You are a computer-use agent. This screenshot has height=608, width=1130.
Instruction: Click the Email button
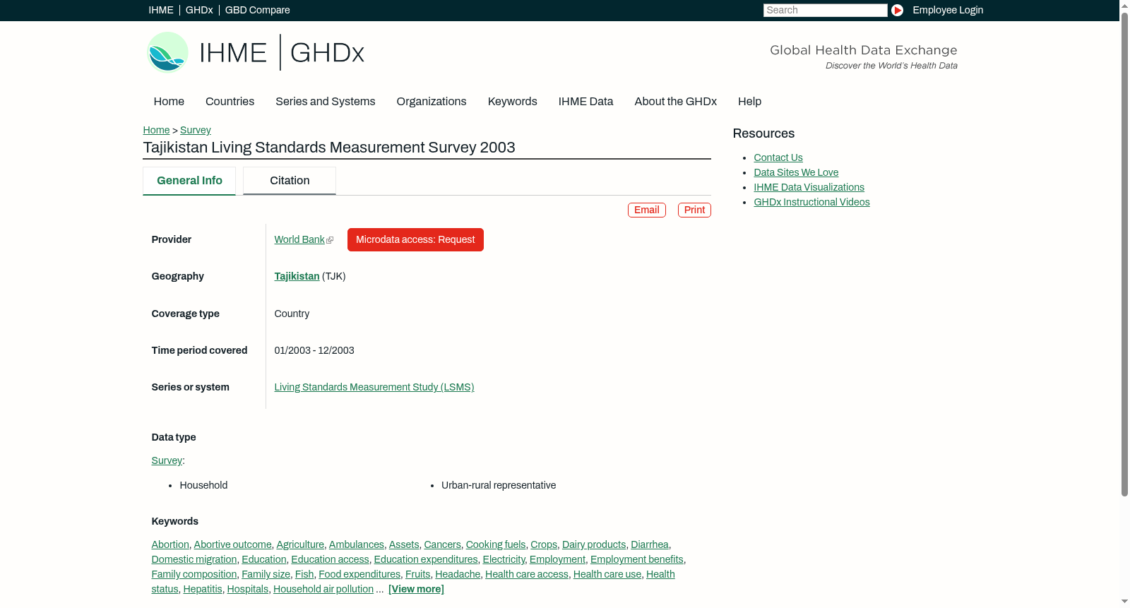click(x=647, y=210)
